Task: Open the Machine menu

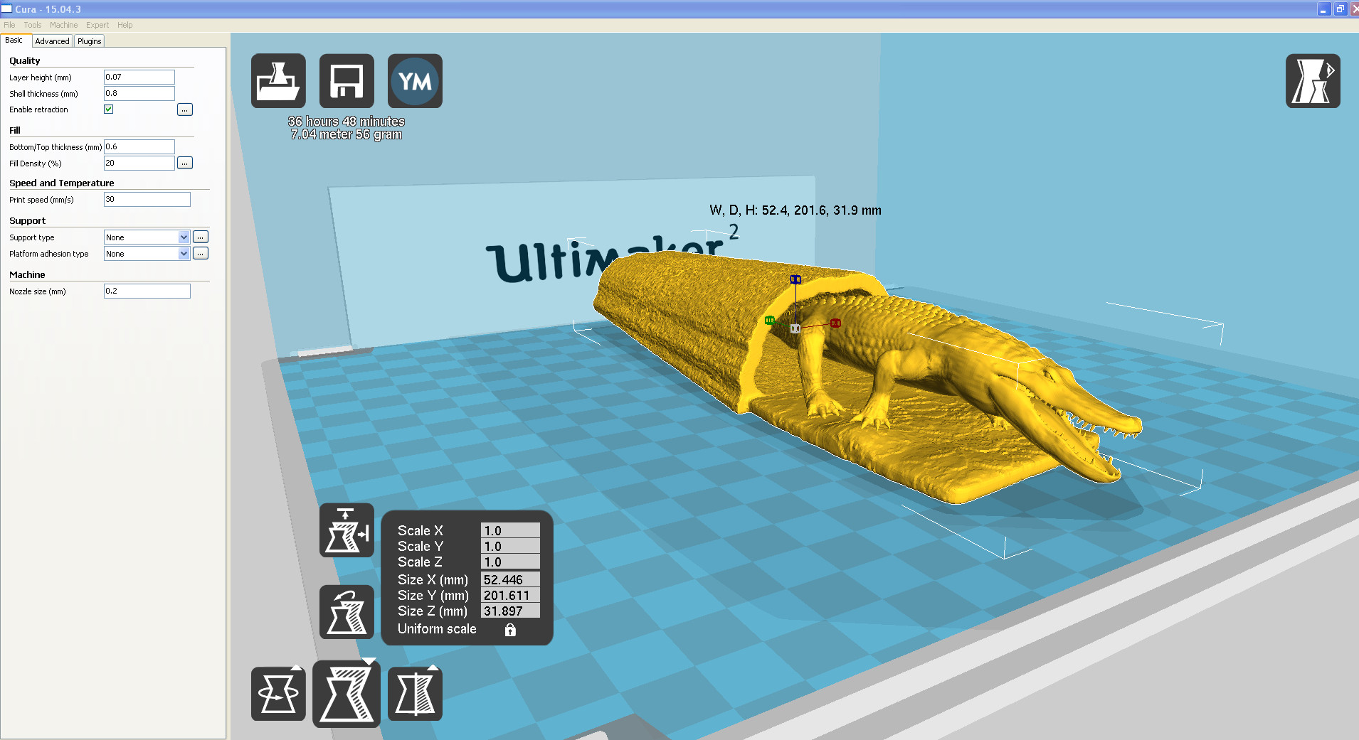Action: [x=64, y=25]
